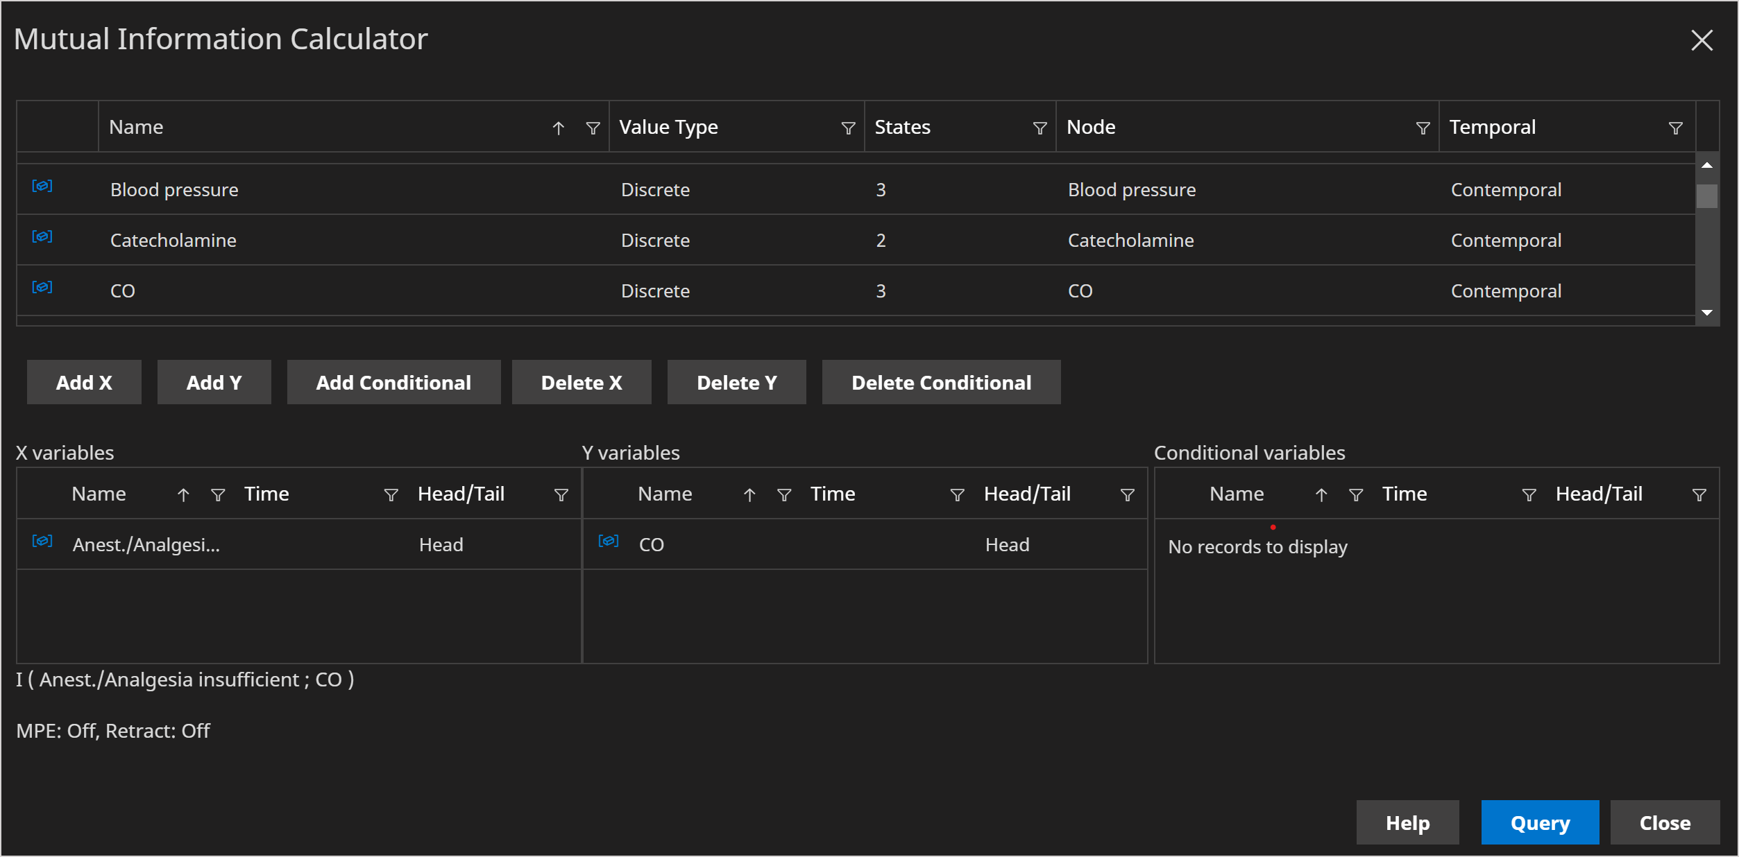Select the Add Conditional button
The height and width of the screenshot is (857, 1739).
click(x=393, y=381)
